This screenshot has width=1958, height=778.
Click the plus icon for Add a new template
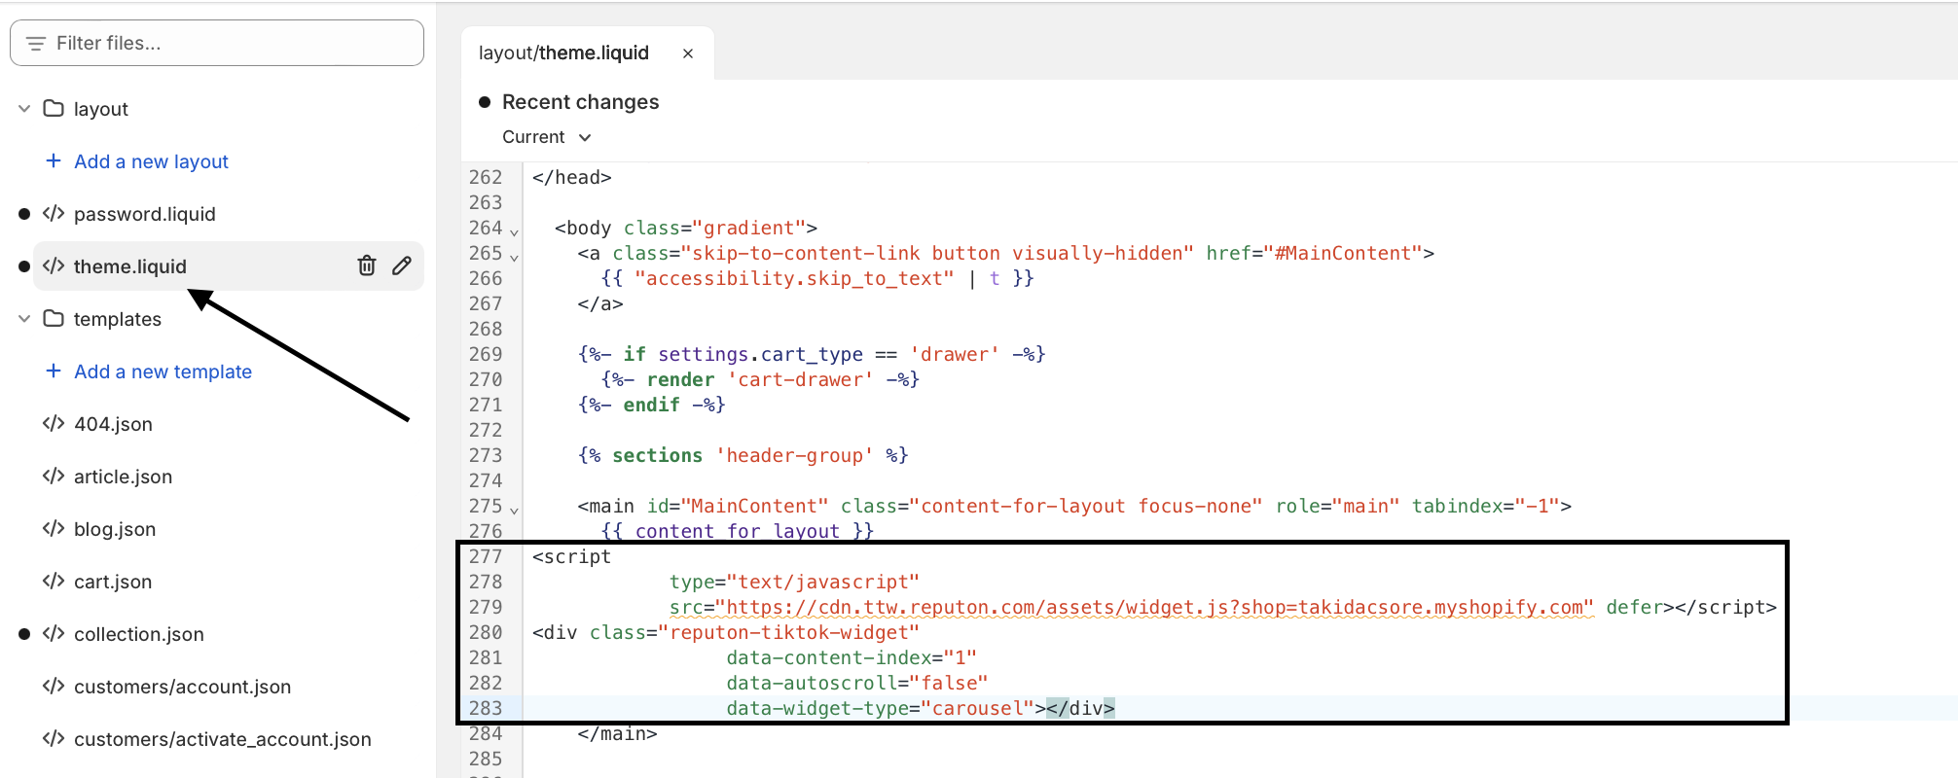tap(54, 371)
